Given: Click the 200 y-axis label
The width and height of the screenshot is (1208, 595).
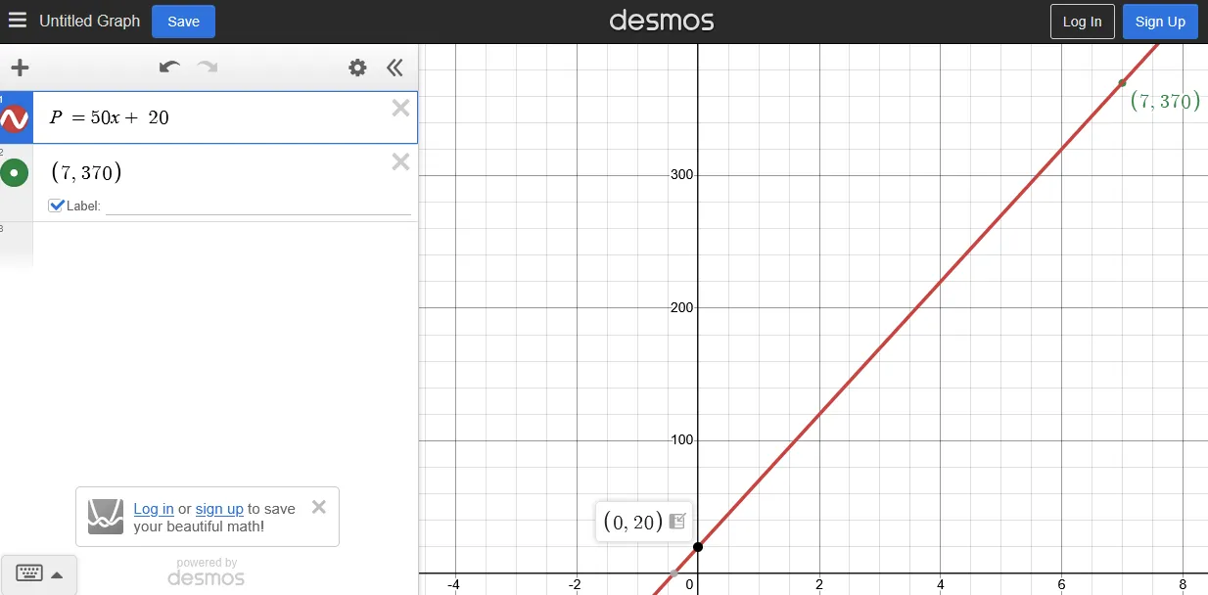Looking at the screenshot, I should point(679,307).
